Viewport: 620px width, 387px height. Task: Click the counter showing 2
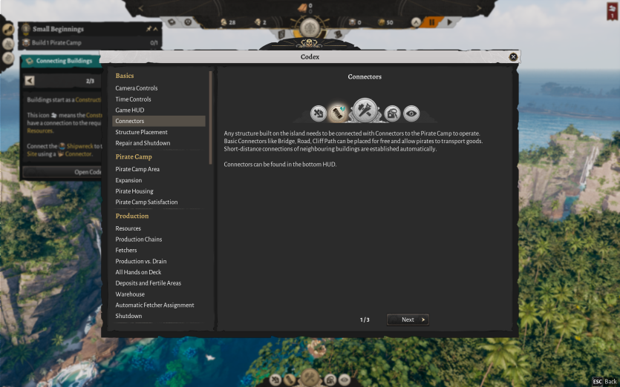[260, 22]
